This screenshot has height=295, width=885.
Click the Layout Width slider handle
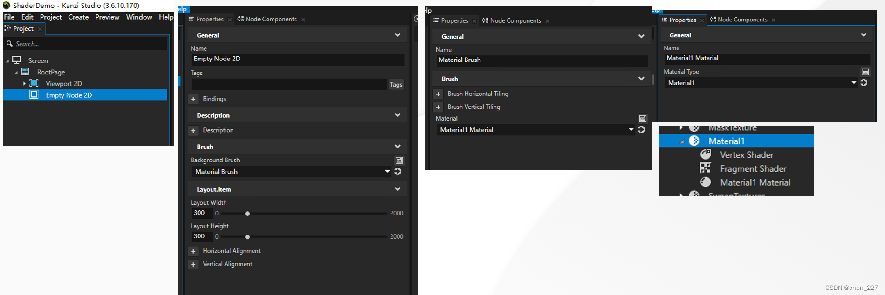point(247,214)
